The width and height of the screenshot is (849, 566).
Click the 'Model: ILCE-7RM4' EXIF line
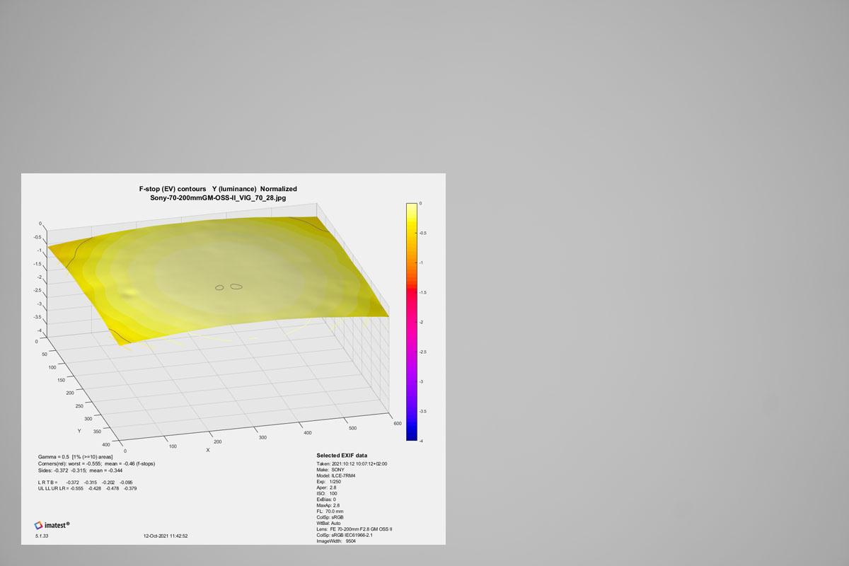pos(337,475)
